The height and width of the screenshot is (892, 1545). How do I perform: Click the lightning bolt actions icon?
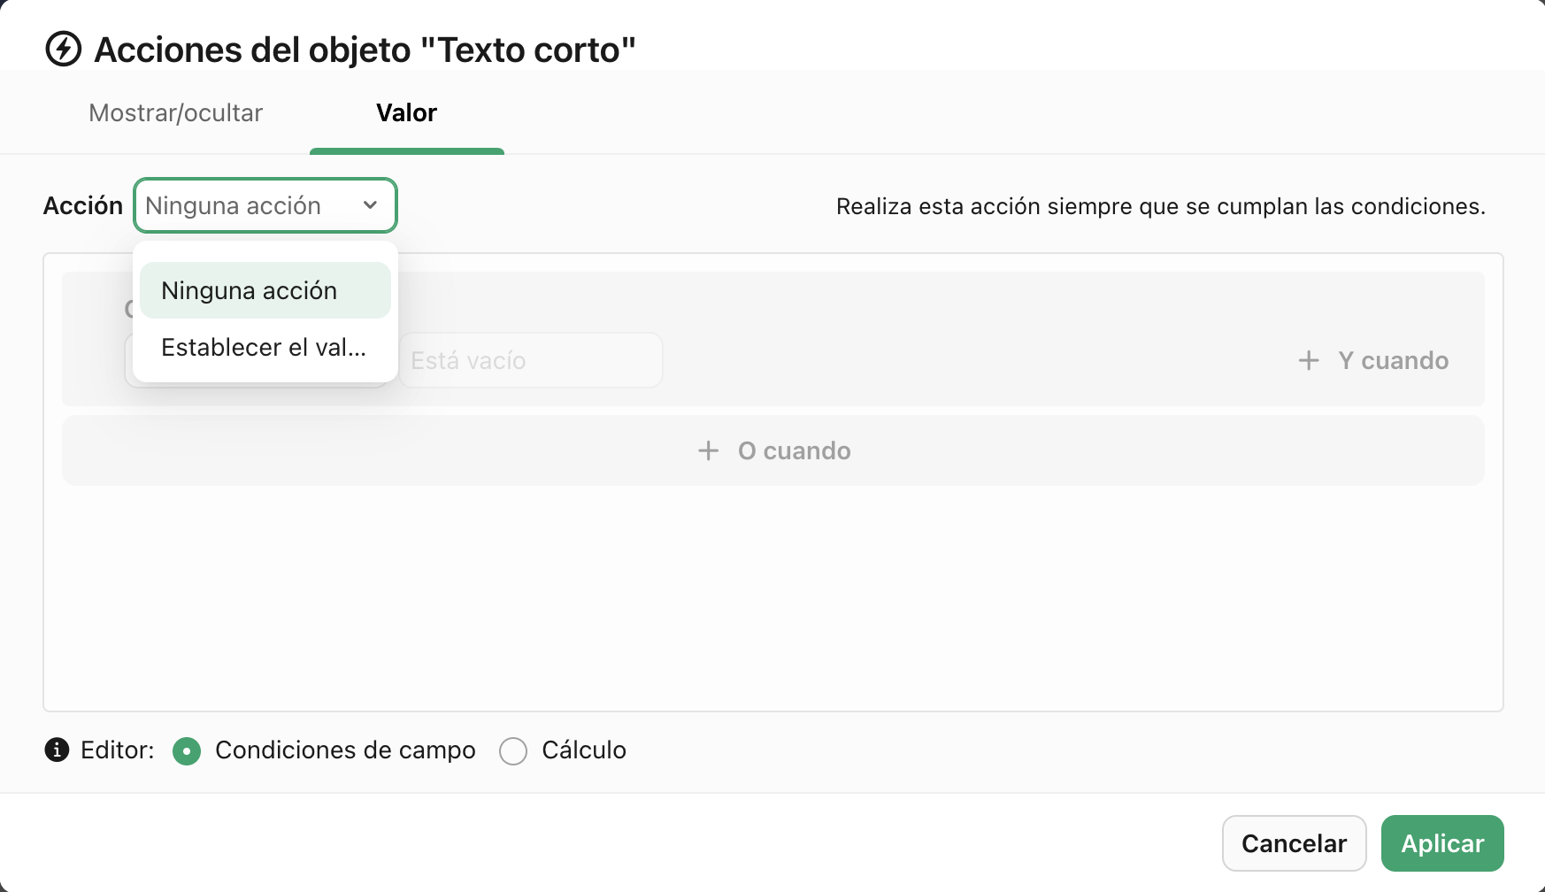coord(64,50)
